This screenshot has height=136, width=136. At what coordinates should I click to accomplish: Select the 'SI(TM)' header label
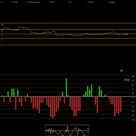pos(52,2)
